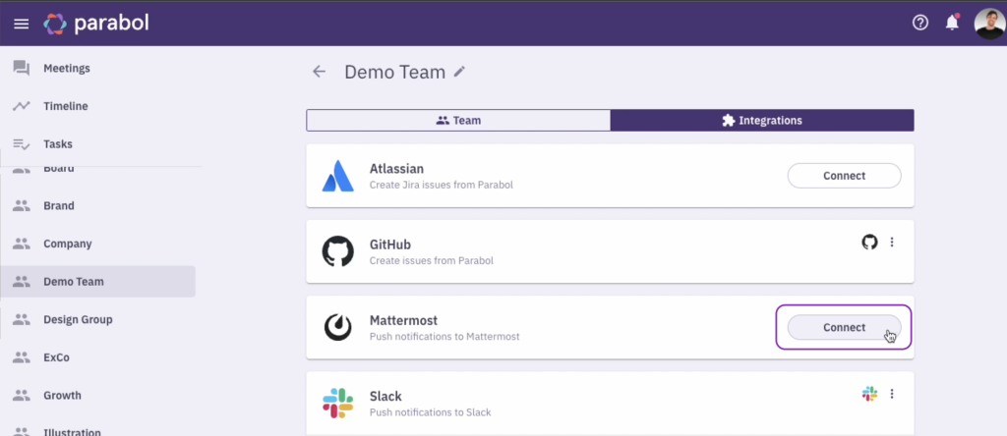Connect the Mattermost integration
This screenshot has height=436, width=1007.
[x=844, y=327]
